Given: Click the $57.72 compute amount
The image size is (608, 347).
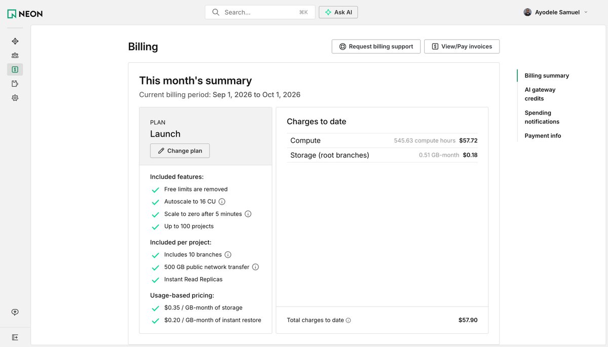Looking at the screenshot, I should pos(468,141).
